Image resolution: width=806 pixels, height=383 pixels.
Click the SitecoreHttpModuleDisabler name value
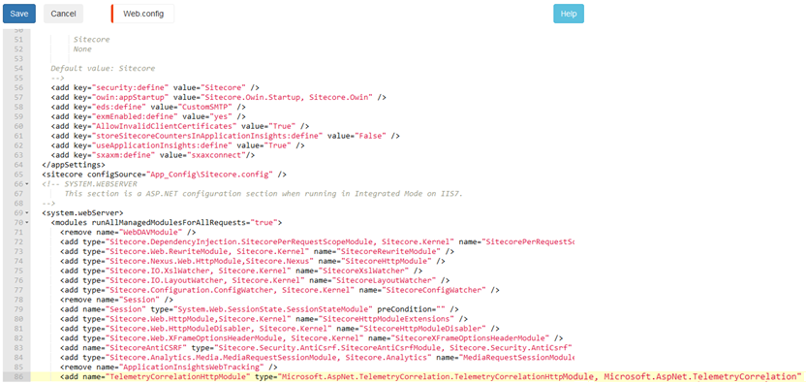(423, 329)
